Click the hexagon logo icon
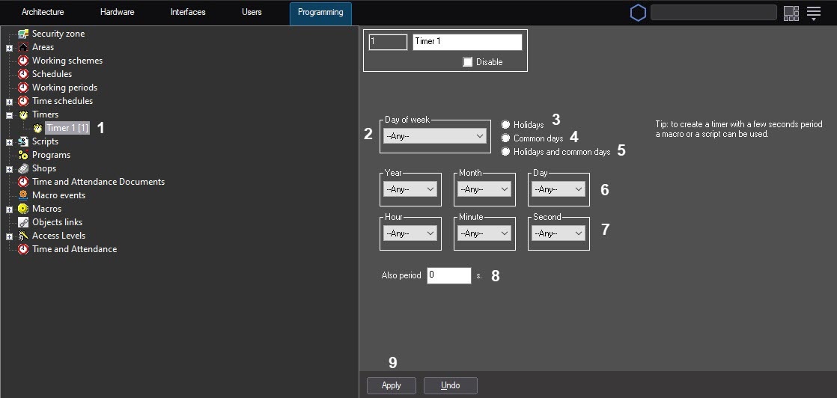Screen dimensions: 837x398 click(638, 13)
